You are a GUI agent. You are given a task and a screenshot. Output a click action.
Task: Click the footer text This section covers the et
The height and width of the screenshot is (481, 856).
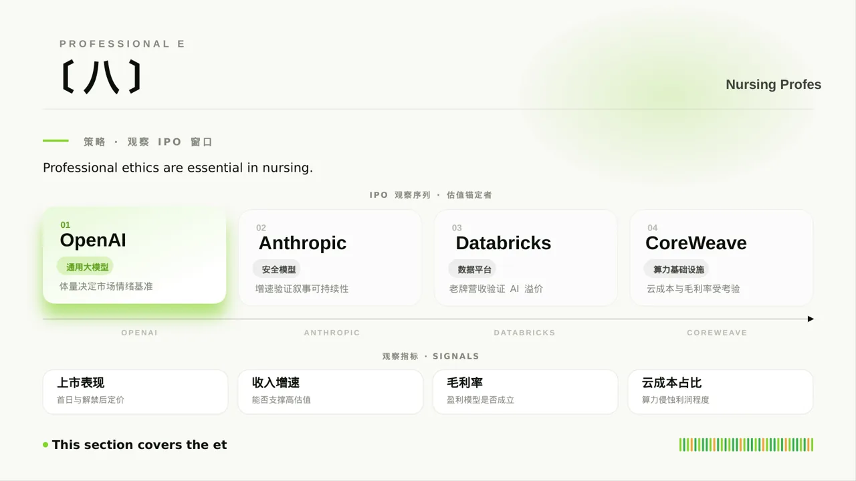140,445
